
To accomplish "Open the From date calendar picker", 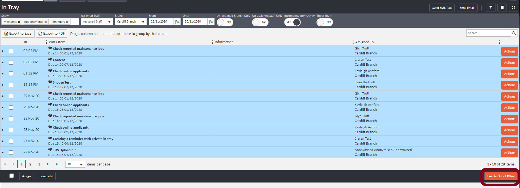I will [177, 22].
